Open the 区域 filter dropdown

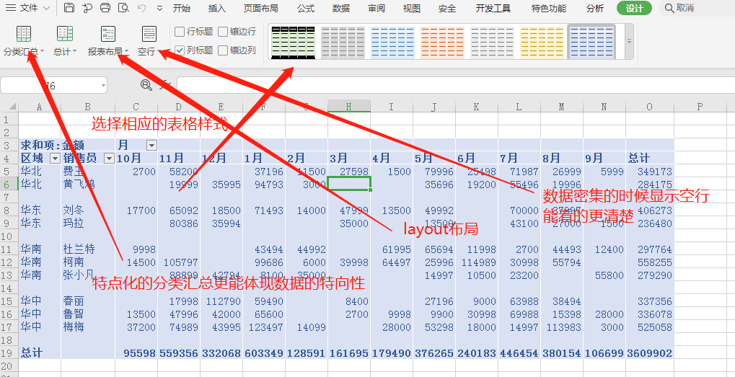tap(54, 159)
